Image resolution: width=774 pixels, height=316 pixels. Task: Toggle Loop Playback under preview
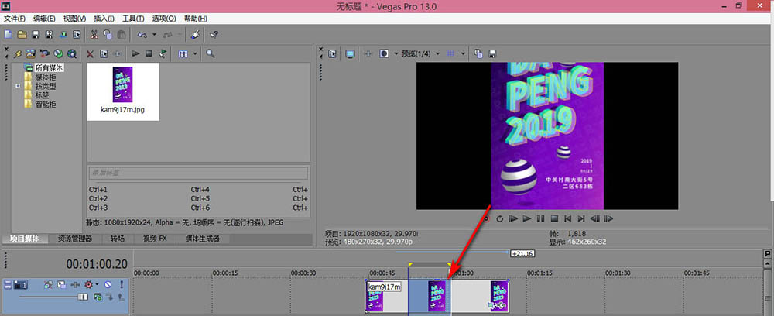click(499, 218)
